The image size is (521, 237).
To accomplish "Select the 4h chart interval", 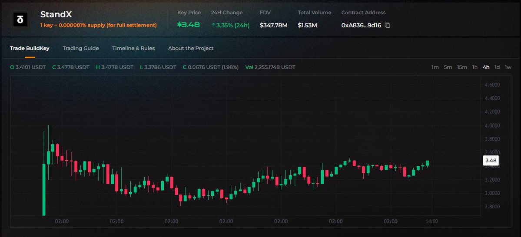I will (x=486, y=67).
